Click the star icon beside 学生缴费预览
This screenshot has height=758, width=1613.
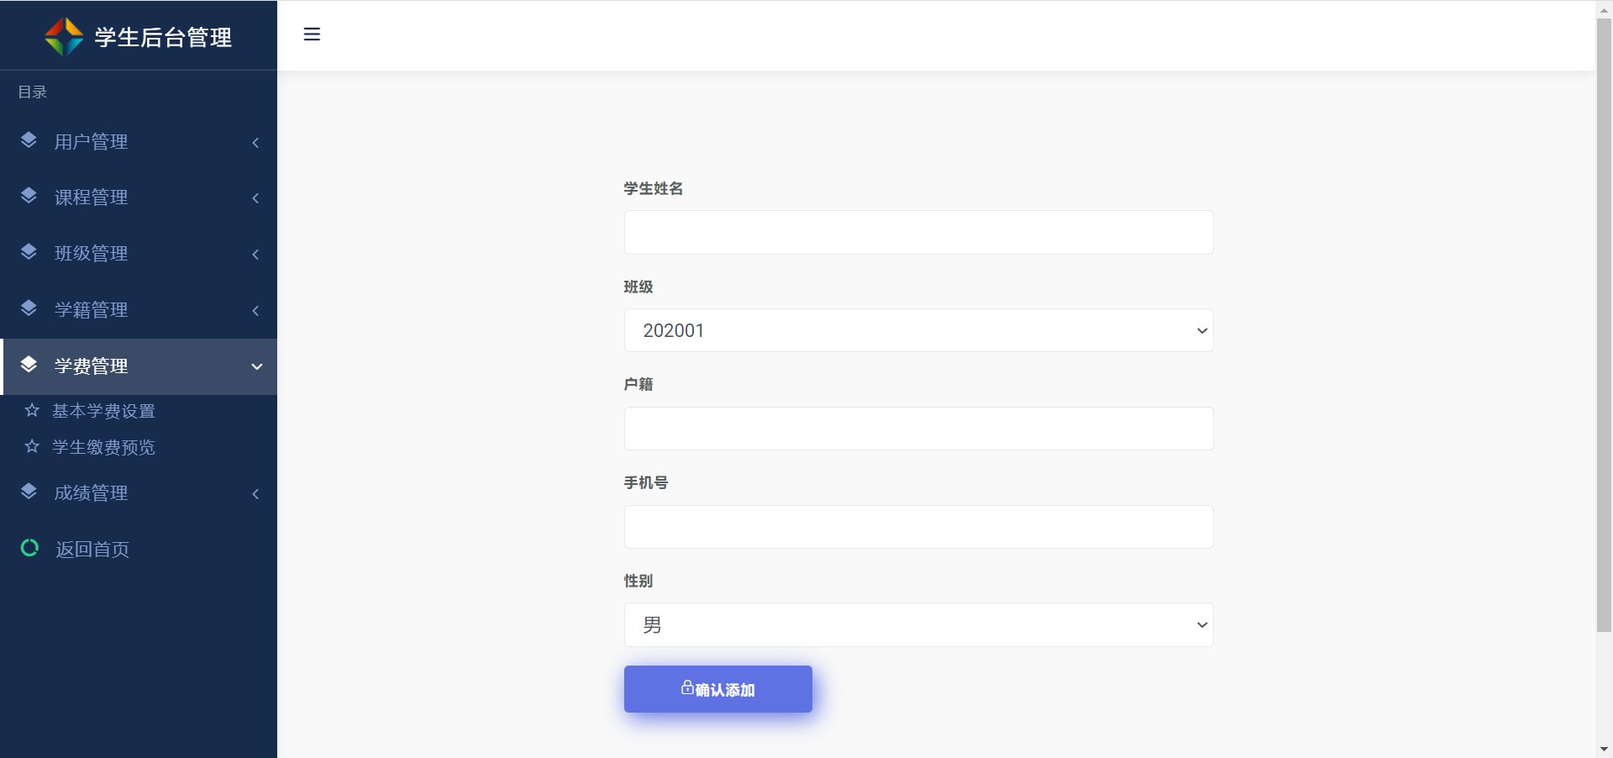click(x=32, y=446)
